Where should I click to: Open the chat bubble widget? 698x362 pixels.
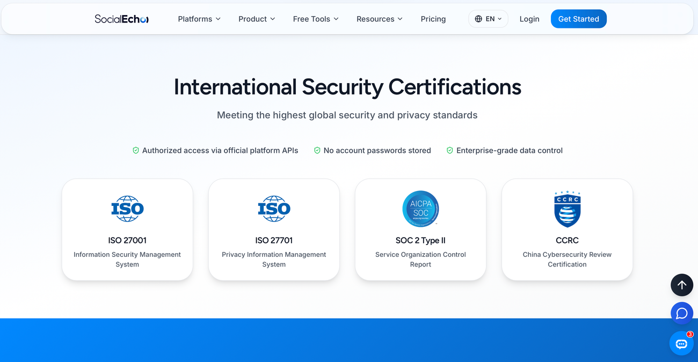click(x=682, y=313)
